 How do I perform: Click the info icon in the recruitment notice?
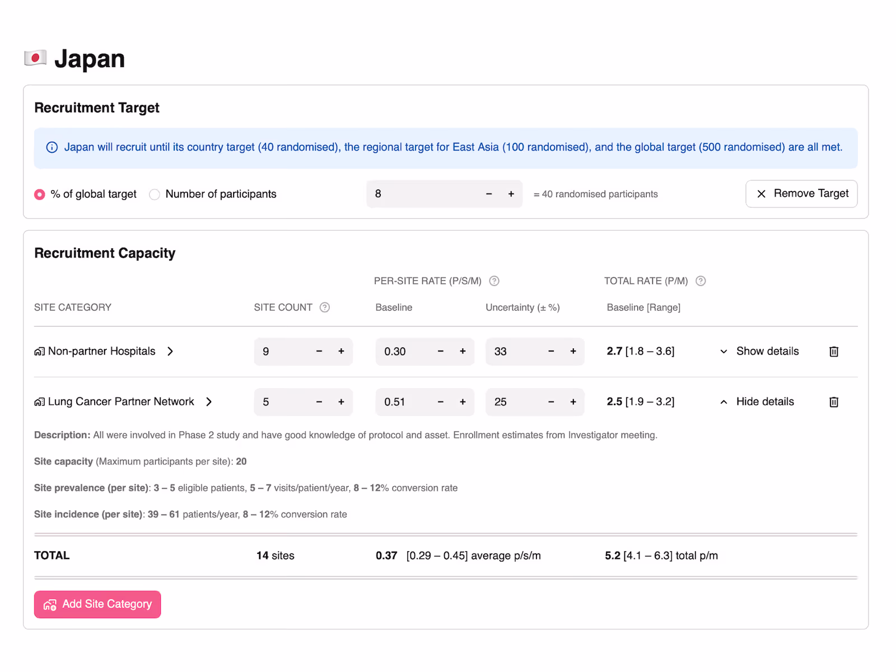[x=52, y=147]
